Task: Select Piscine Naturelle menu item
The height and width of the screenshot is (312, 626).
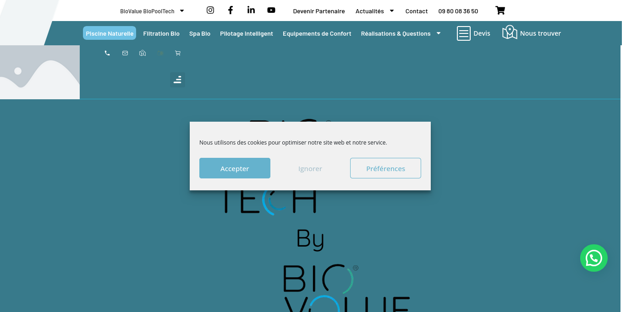Action: [110, 33]
